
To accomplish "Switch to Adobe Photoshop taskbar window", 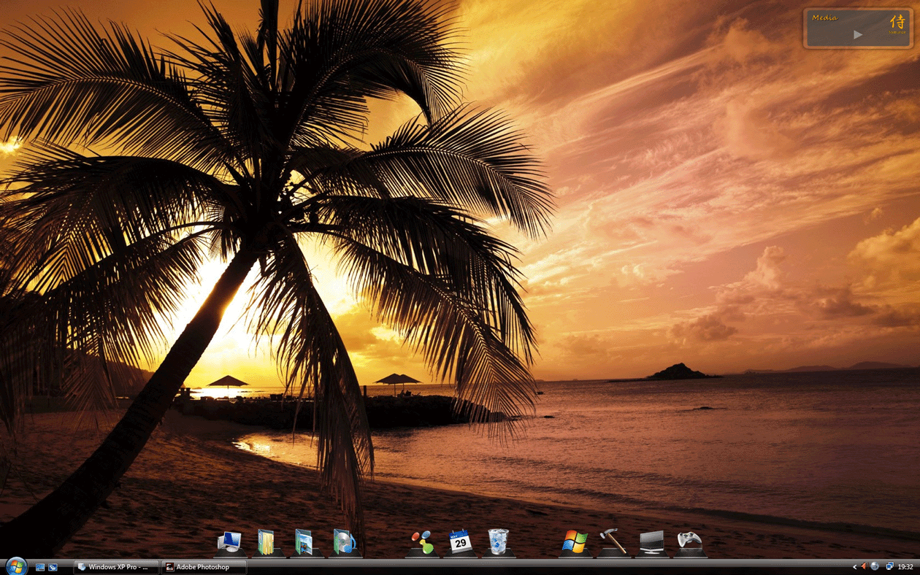I will pos(204,567).
